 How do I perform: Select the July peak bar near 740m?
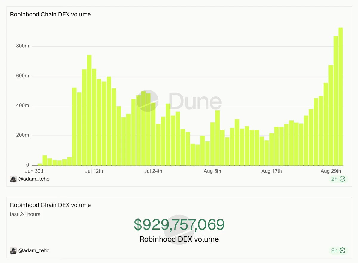point(89,110)
